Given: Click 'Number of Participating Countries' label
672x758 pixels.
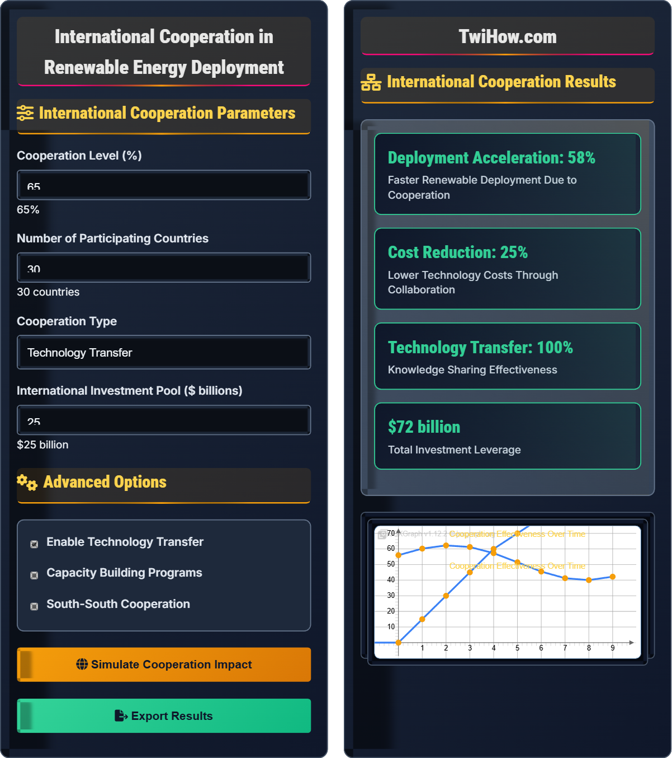Looking at the screenshot, I should click(x=112, y=238).
